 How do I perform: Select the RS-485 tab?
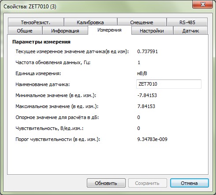187,22
